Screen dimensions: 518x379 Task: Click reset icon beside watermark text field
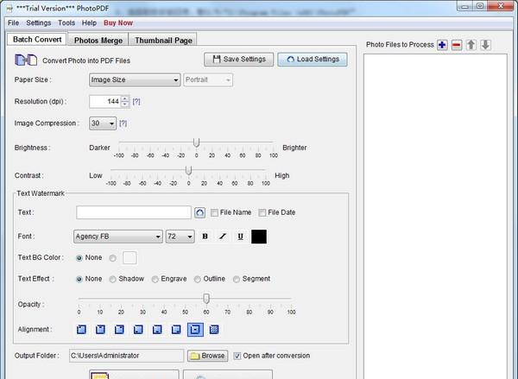click(200, 212)
